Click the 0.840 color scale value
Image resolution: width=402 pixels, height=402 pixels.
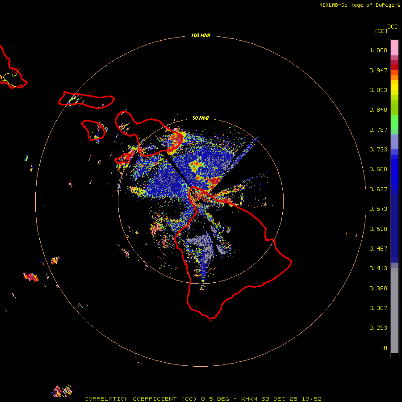pos(378,110)
